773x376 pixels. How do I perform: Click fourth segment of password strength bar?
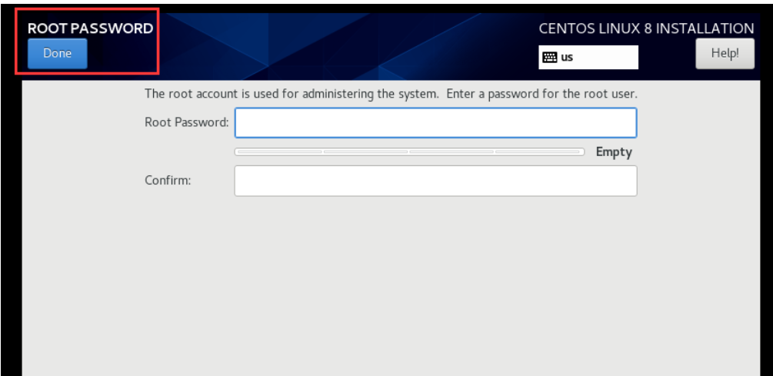point(538,152)
